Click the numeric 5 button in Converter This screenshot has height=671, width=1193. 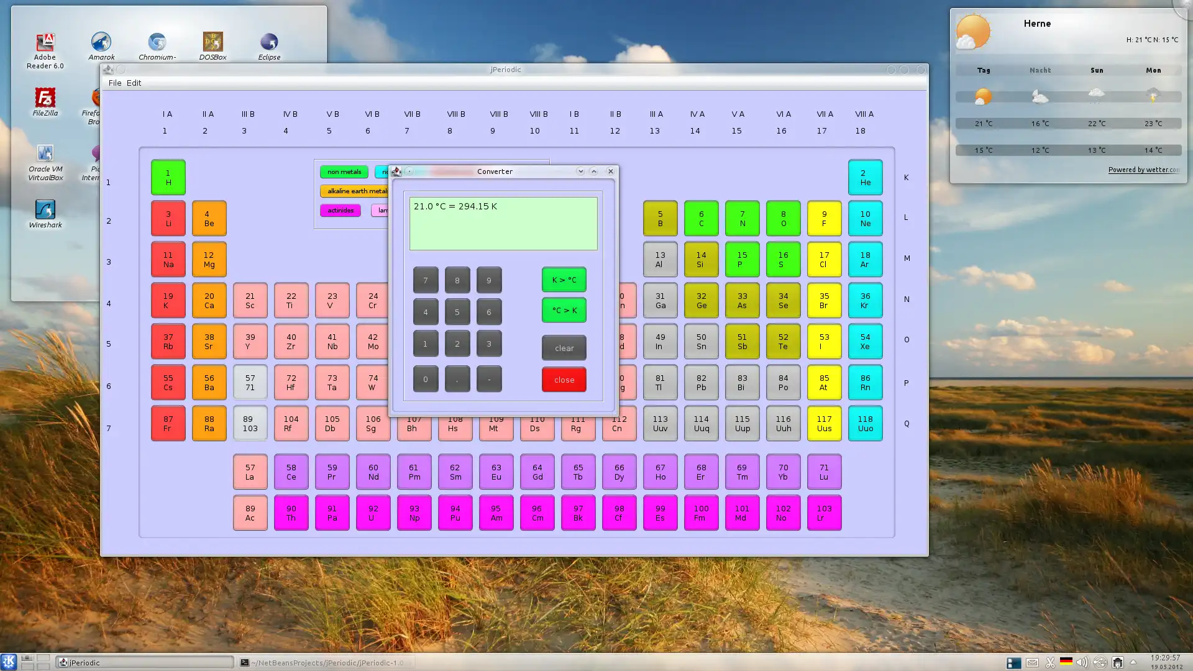click(x=457, y=311)
